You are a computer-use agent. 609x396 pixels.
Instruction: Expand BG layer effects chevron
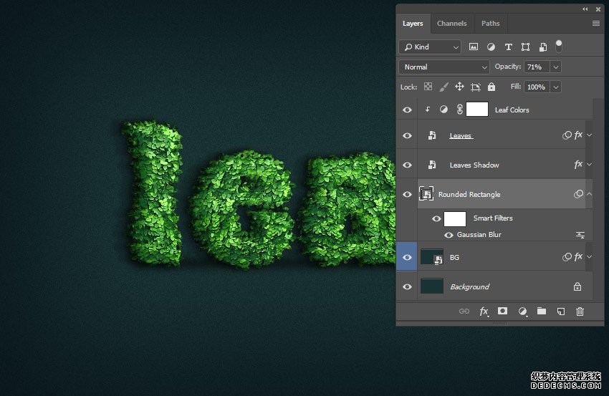589,256
